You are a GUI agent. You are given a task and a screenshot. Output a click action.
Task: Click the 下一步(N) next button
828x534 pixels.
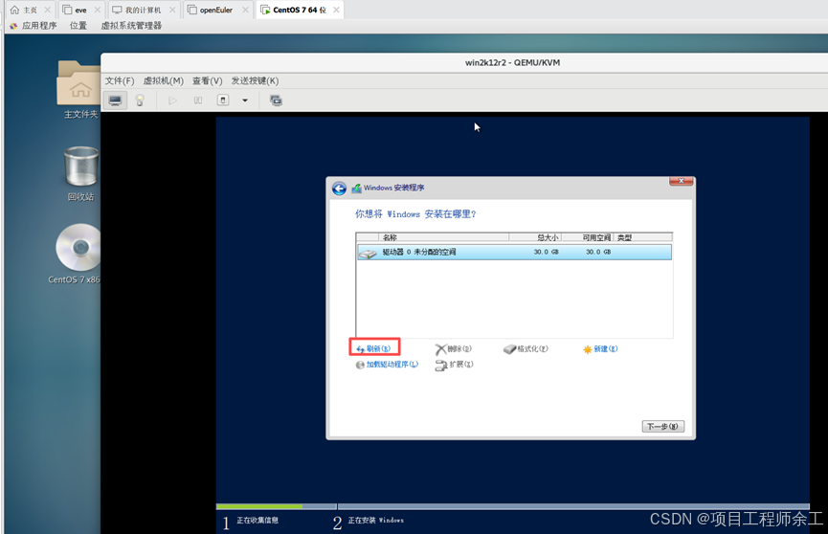[663, 426]
